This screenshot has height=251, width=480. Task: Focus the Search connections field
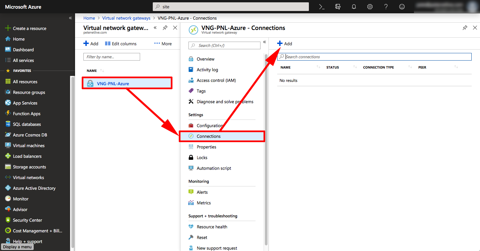[374, 57]
